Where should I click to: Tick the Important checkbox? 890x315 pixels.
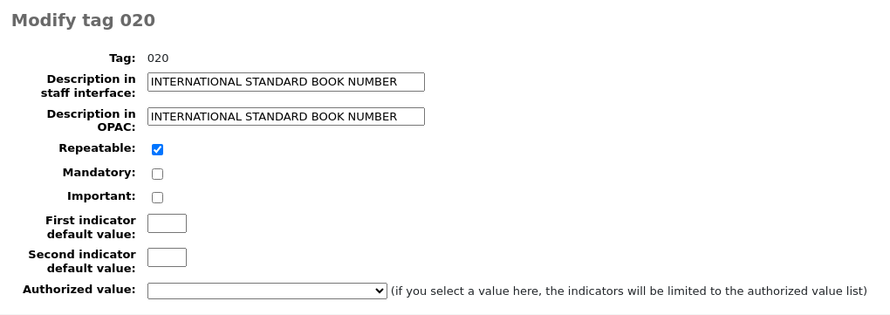(157, 197)
